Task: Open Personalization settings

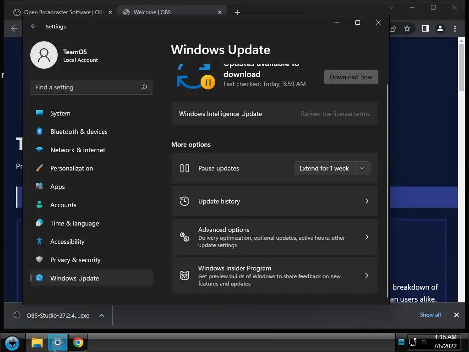Action: click(92, 168)
